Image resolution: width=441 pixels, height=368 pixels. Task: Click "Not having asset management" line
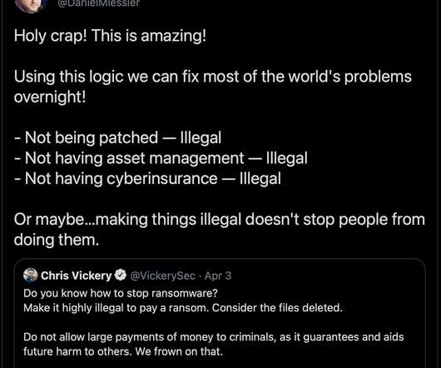161,158
